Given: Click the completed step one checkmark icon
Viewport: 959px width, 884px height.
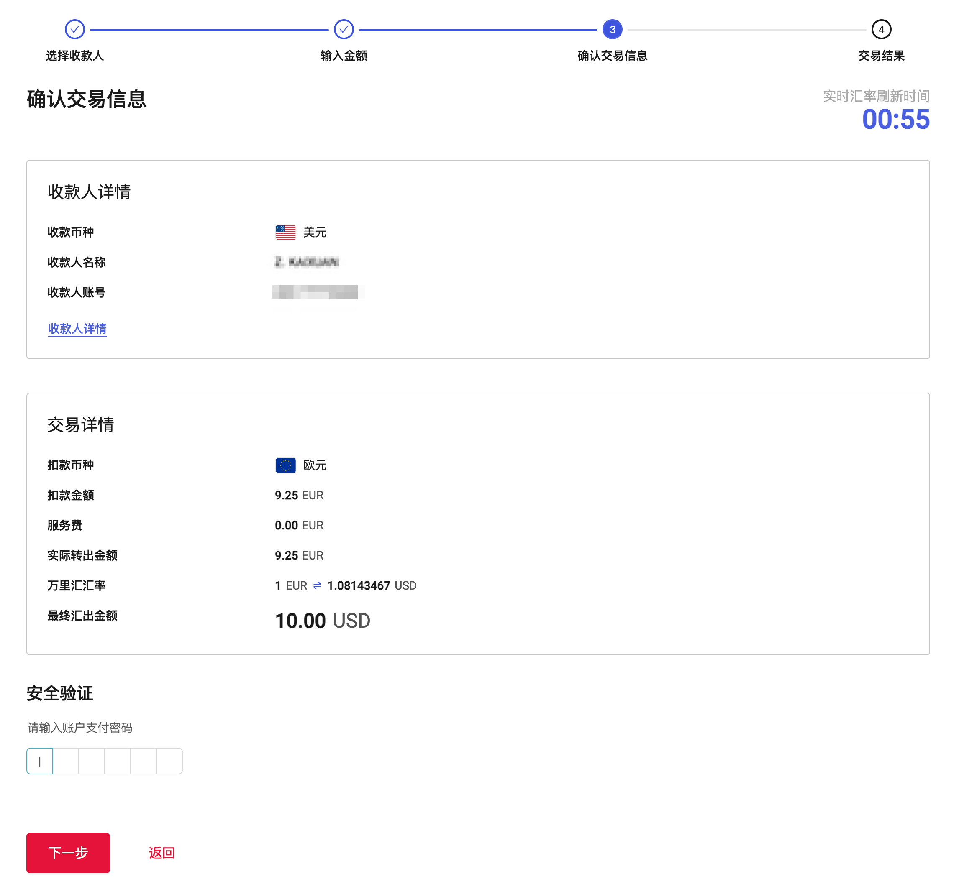Looking at the screenshot, I should pyautogui.click(x=74, y=30).
